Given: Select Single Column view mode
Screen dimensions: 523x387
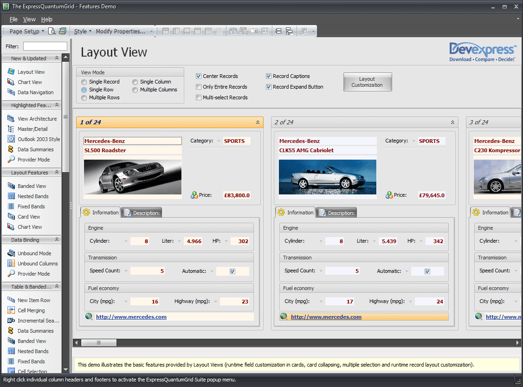Looking at the screenshot, I should pos(135,82).
